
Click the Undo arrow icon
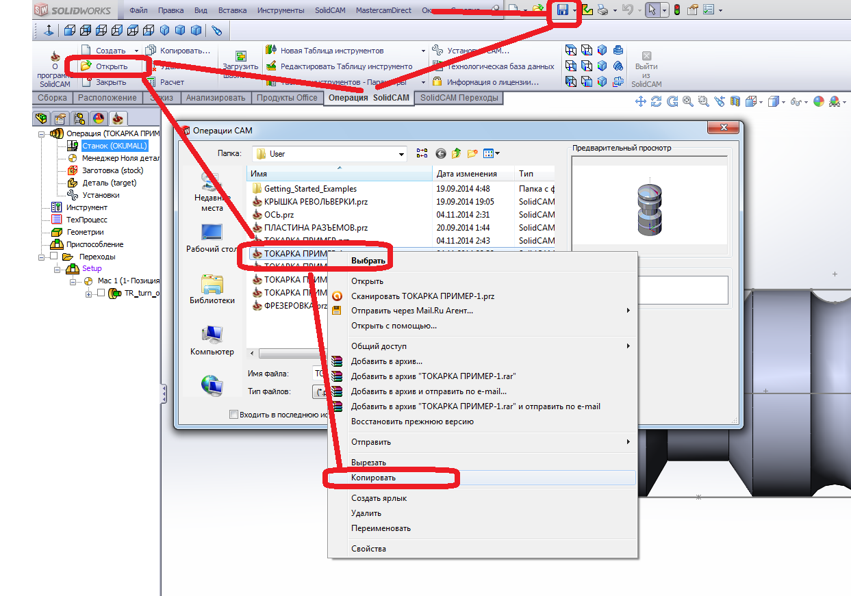click(628, 10)
